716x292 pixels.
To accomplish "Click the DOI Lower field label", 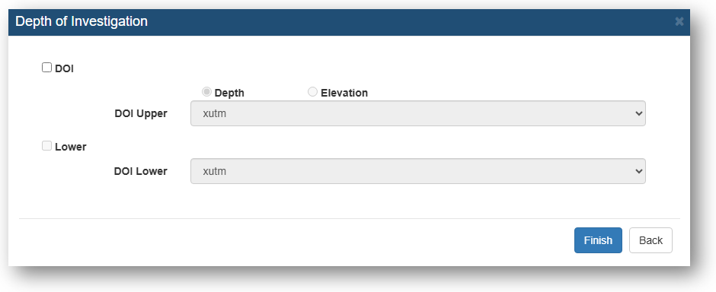I will coord(141,171).
